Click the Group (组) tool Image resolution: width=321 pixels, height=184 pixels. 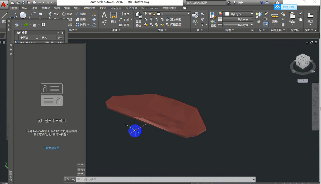click(x=259, y=18)
